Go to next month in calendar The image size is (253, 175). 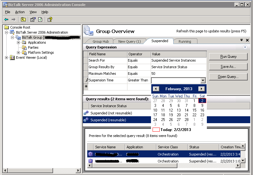click(x=202, y=89)
